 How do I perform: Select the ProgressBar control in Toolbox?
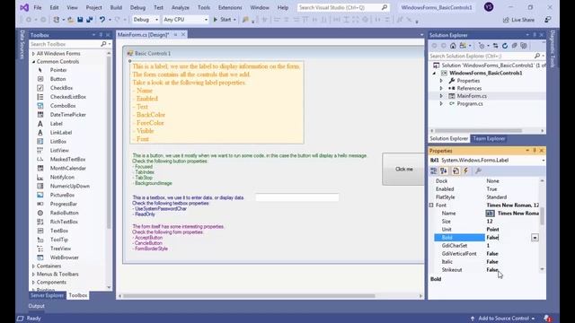pos(64,204)
